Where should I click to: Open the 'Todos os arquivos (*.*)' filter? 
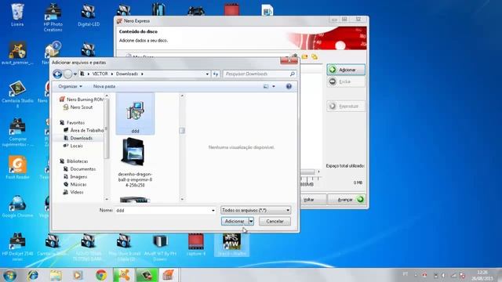pos(256,210)
